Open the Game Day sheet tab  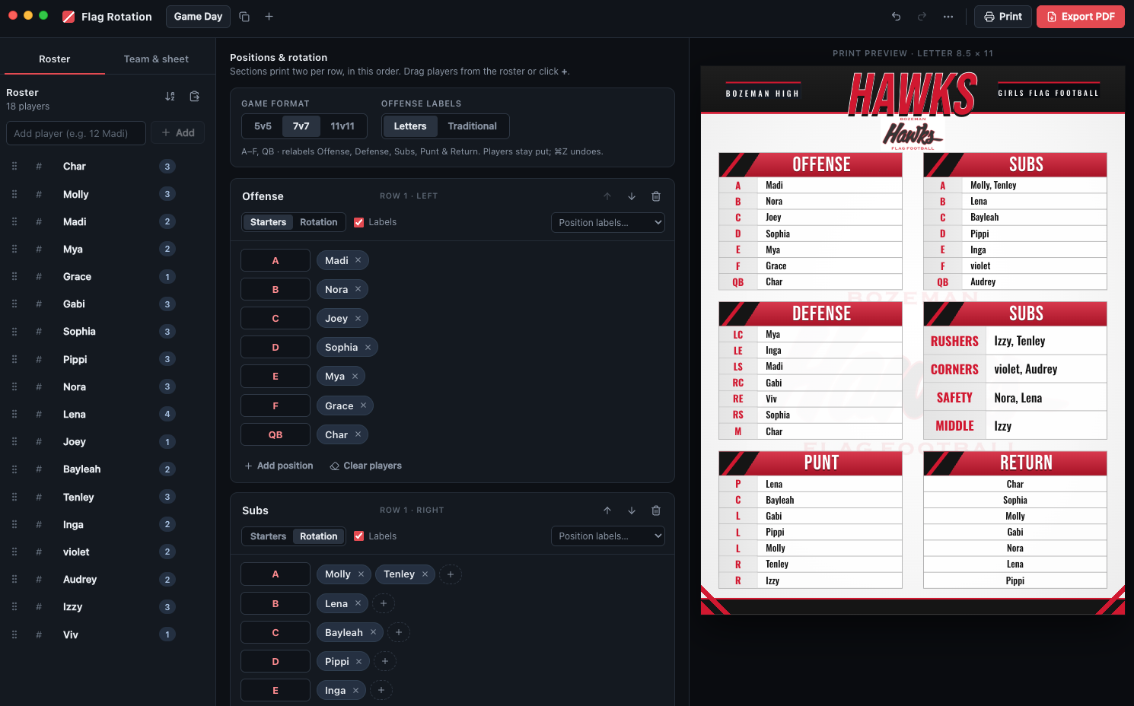(x=199, y=17)
